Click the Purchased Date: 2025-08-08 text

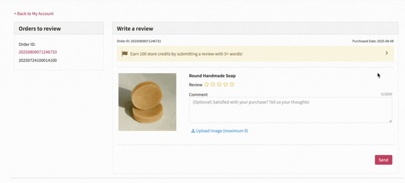tap(373, 41)
